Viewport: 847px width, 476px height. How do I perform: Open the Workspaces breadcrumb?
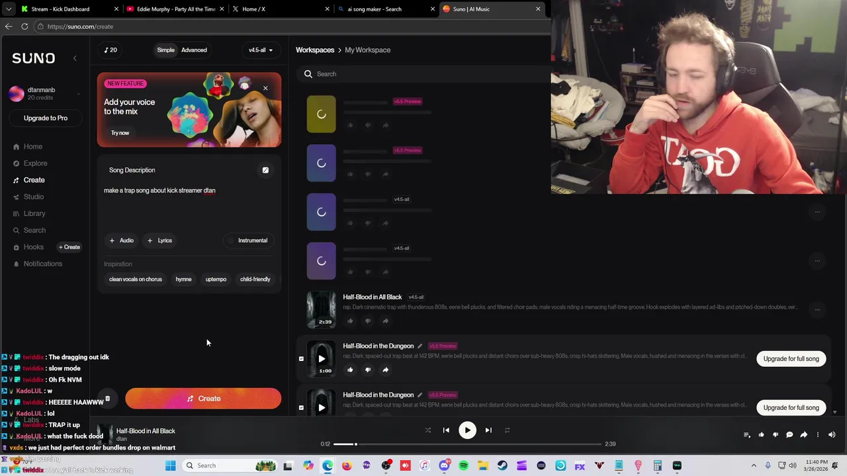315,50
